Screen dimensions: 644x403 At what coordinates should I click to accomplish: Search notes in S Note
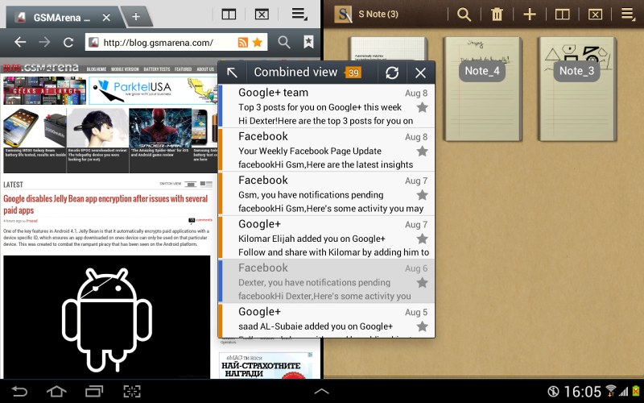tap(464, 15)
